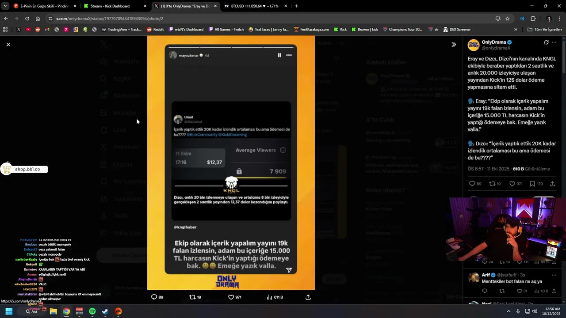Go back in browser history
The width and height of the screenshot is (566, 318).
tap(6, 19)
